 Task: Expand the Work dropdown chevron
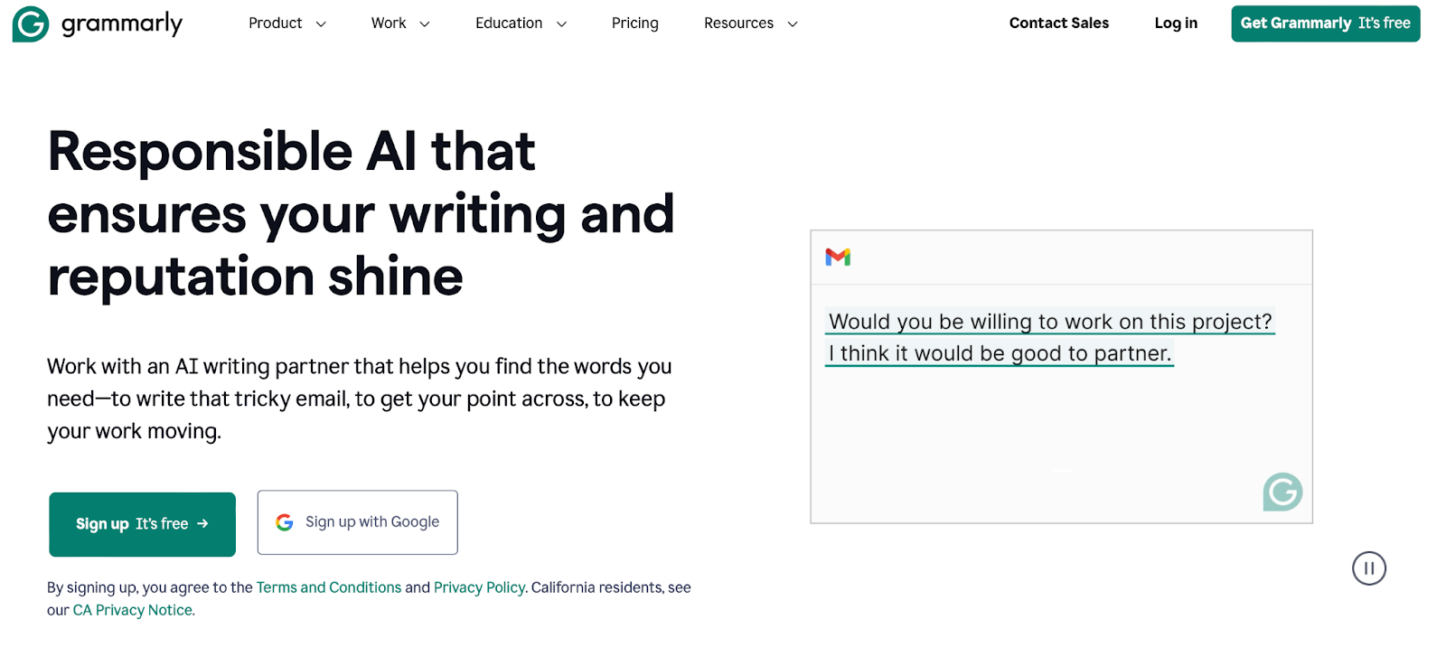425,24
